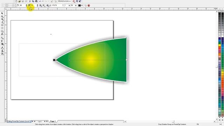Select the Ellipse tool
This screenshot has height=126, width=224.
(2, 28)
